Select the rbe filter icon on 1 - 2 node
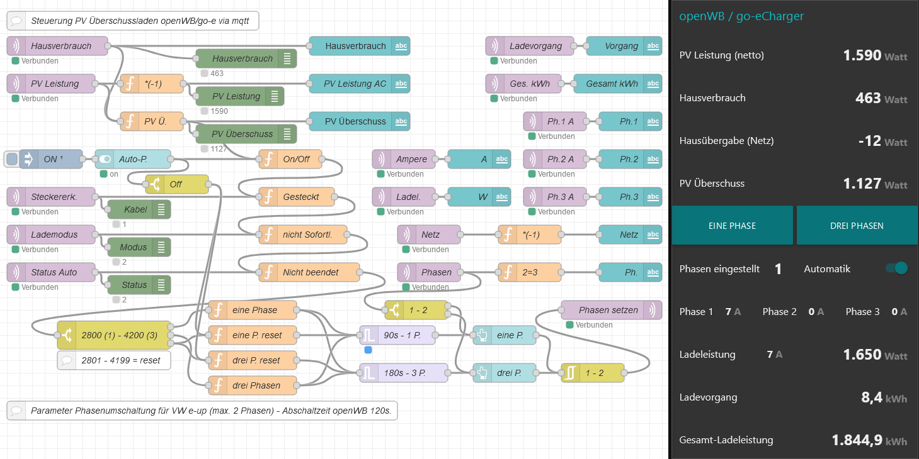The image size is (919, 459). [x=571, y=373]
